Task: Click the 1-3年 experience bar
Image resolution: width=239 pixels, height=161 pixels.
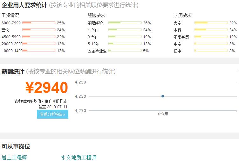Action: click(125, 30)
